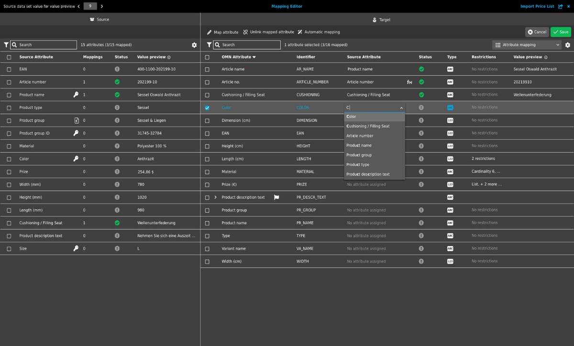Open target panel settings gear icon
Screen dimensions: 574x346
coord(567,44)
